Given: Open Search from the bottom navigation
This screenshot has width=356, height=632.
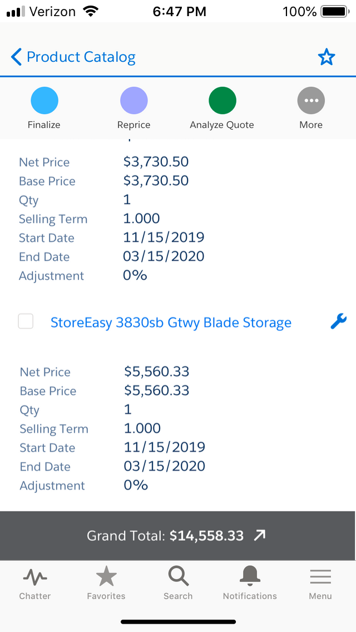Looking at the screenshot, I should click(178, 579).
